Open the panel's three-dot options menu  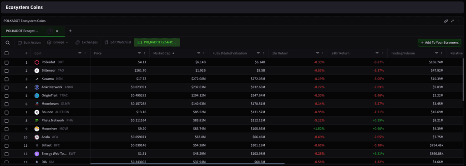[458, 21]
